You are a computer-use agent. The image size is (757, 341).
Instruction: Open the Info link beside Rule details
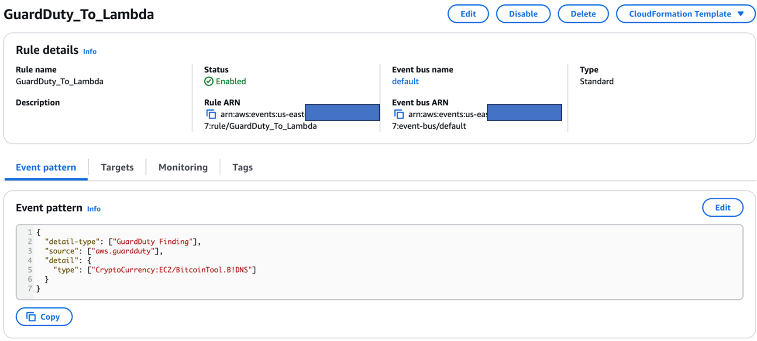90,51
